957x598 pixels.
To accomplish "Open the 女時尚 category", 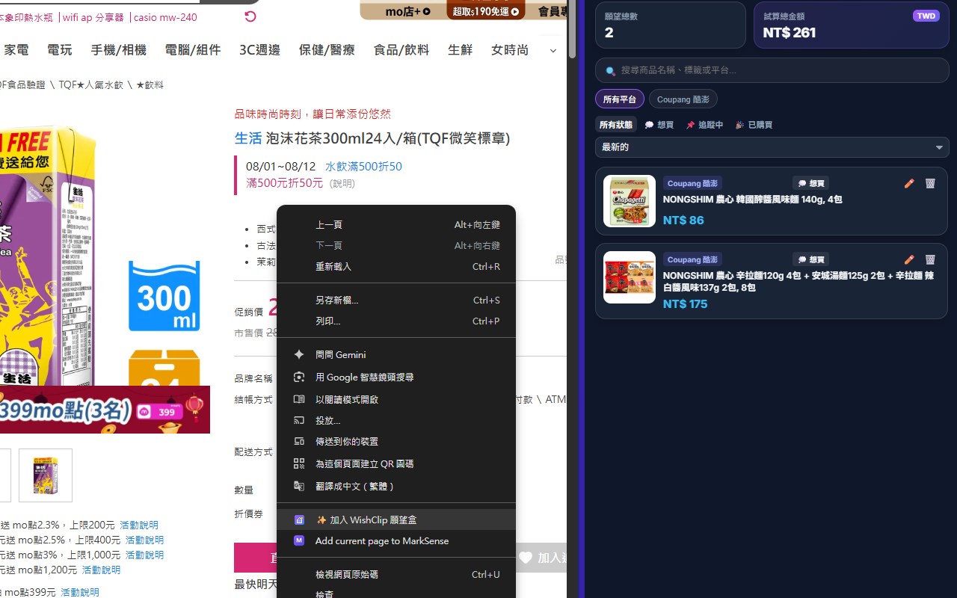I will pyautogui.click(x=510, y=50).
